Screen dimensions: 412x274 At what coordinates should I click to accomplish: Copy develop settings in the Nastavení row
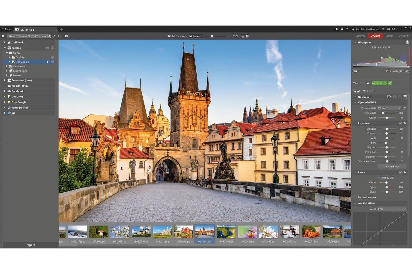(389, 97)
